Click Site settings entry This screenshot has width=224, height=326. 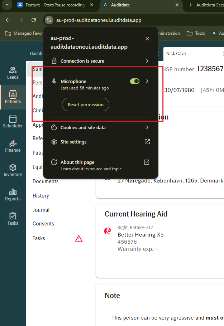(101, 142)
